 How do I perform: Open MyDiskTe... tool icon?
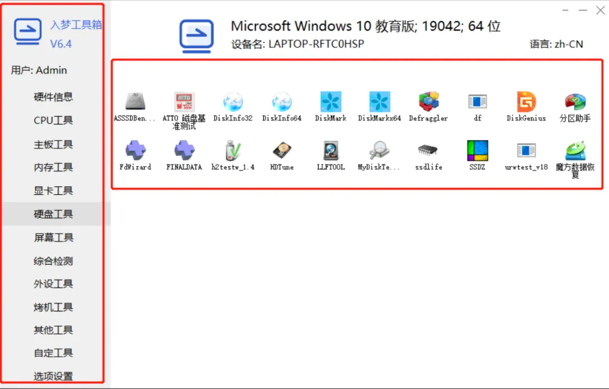pyautogui.click(x=379, y=150)
